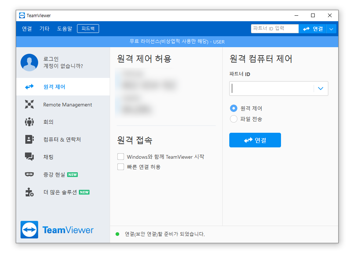Open the 증강 현실 AR goggles icon
The height and width of the screenshot is (256, 354).
coord(29,174)
